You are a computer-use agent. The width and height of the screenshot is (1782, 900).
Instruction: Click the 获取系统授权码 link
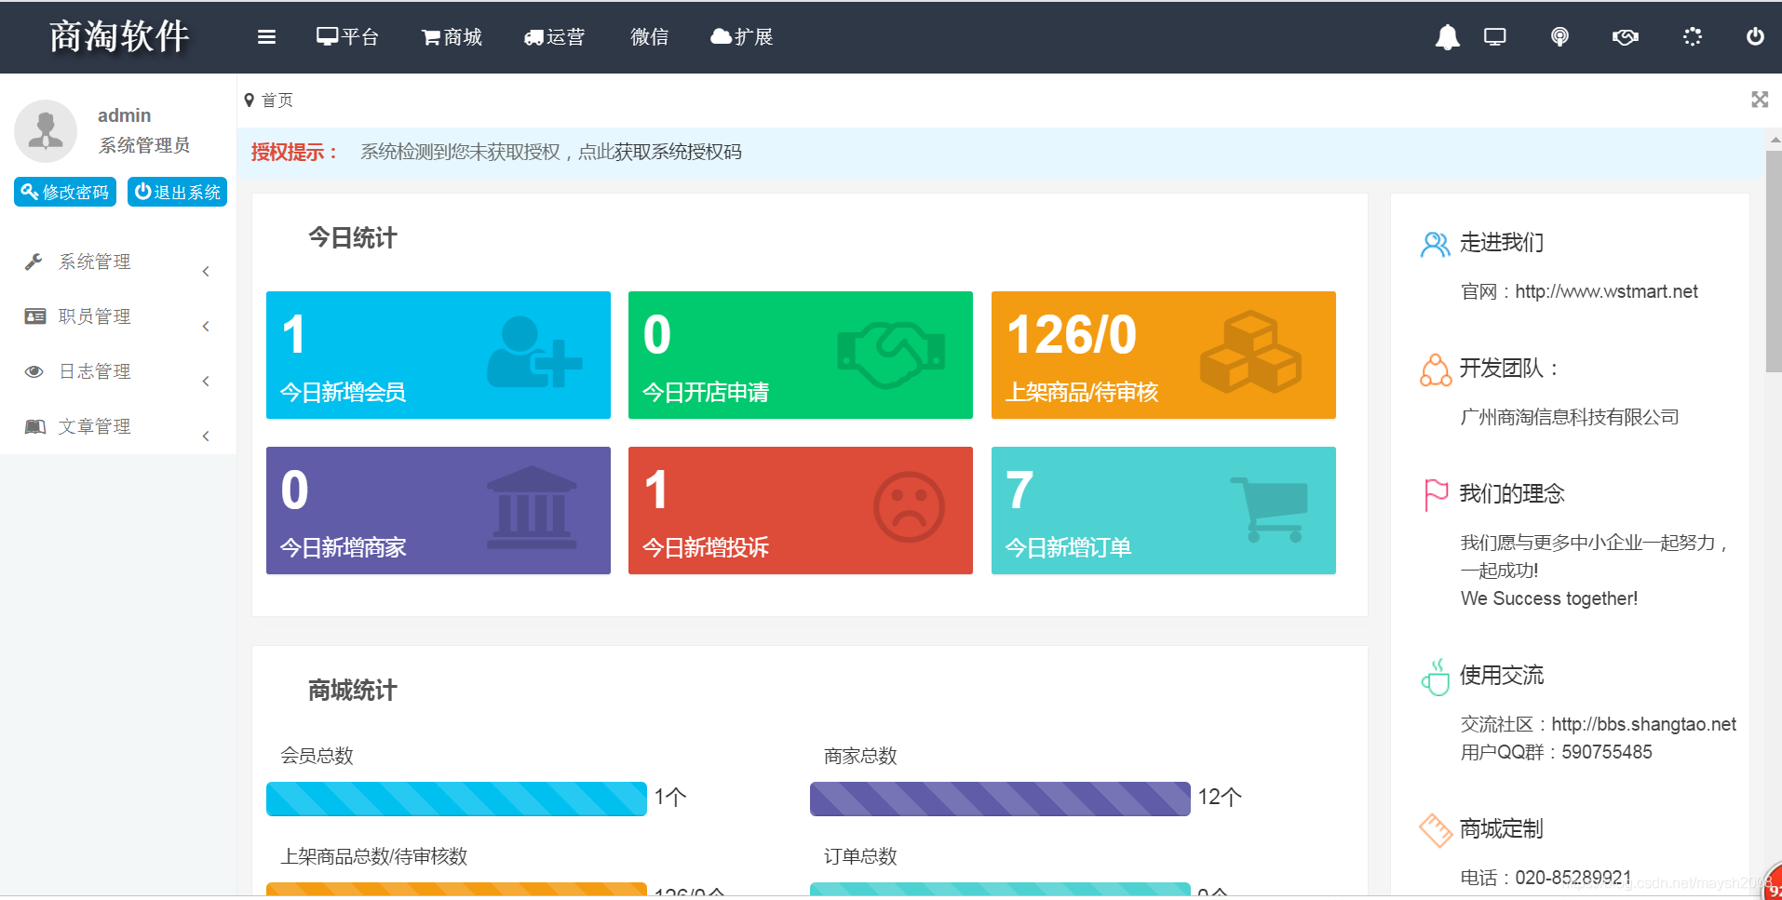point(678,152)
